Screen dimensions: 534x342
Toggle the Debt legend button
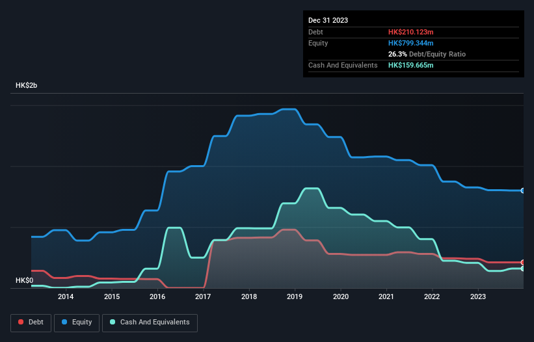click(31, 322)
